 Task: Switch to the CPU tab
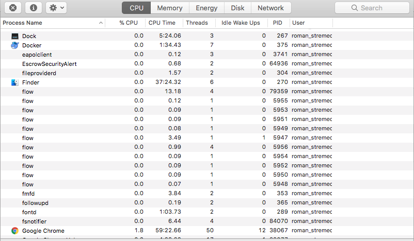136,8
